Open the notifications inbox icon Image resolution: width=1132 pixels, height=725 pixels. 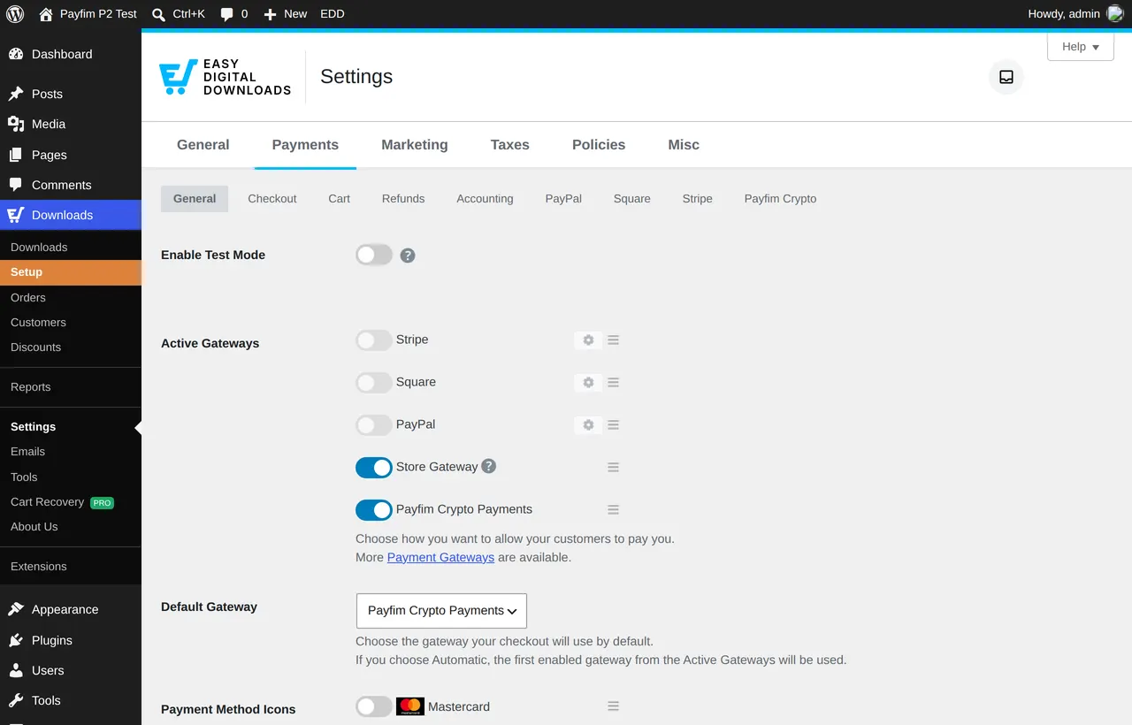1006,77
